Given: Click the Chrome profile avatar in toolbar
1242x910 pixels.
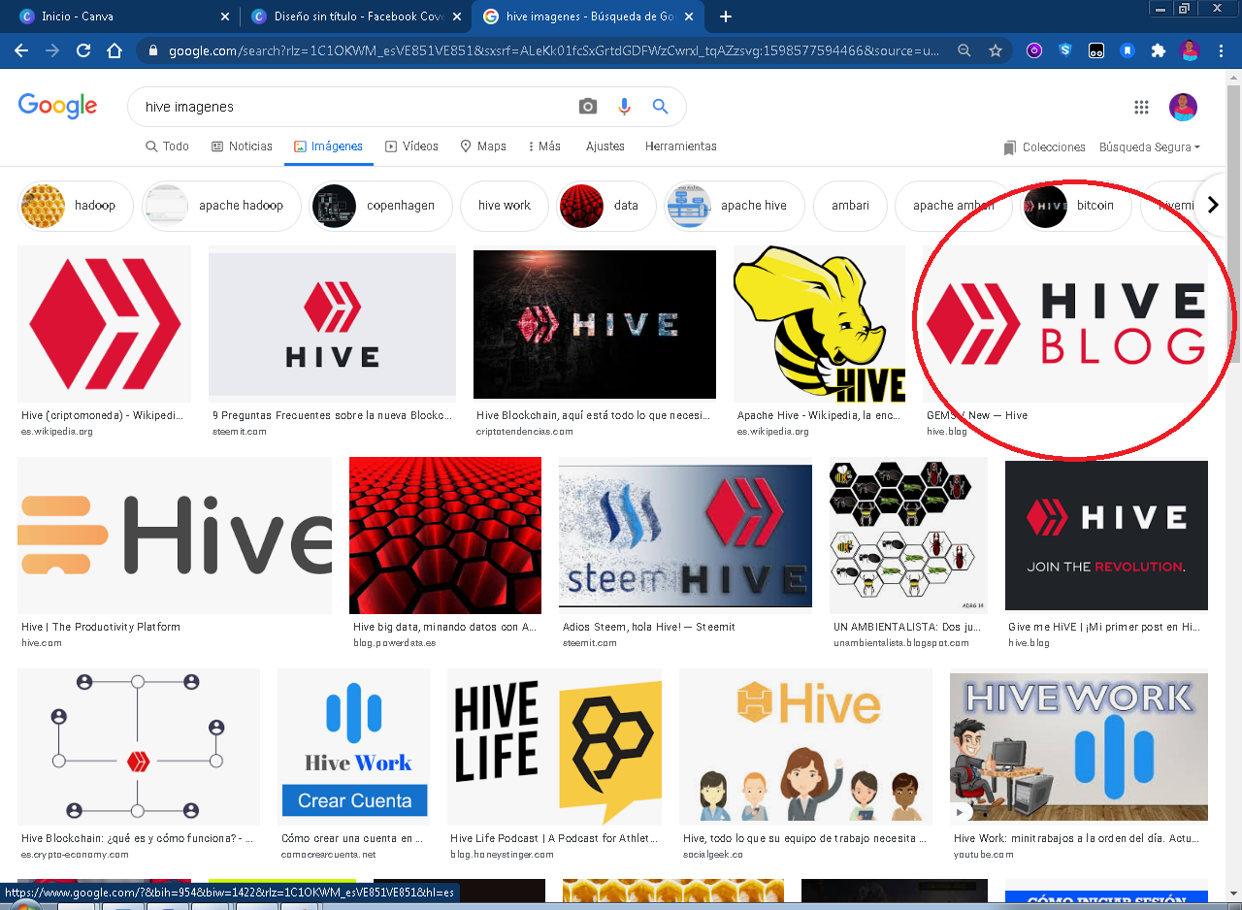Looking at the screenshot, I should click(x=1190, y=50).
